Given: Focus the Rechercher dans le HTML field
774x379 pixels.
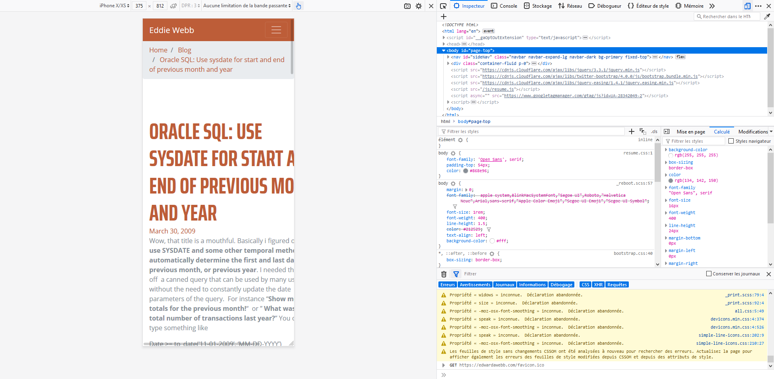Looking at the screenshot, I should tap(727, 17).
